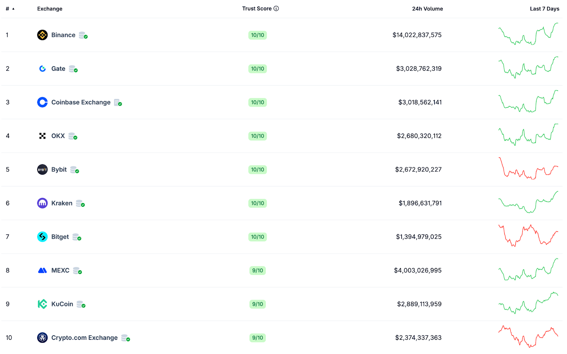Open the Gate exchange name link
This screenshot has width=567, height=354.
click(x=58, y=68)
